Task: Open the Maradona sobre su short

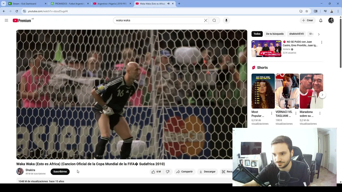Action: tap(311, 91)
